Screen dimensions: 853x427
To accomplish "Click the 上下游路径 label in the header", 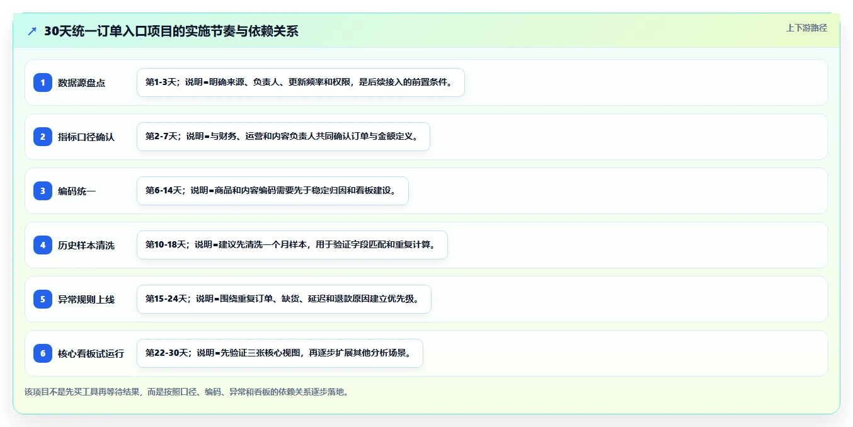I will click(x=806, y=28).
